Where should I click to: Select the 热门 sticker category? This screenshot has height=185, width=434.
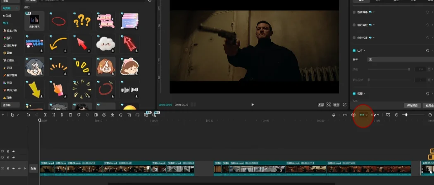(5, 23)
